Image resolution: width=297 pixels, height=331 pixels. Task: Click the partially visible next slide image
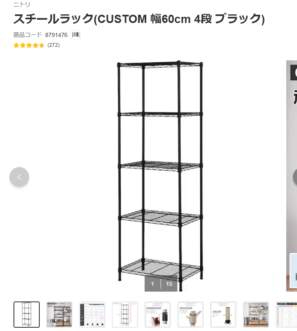(x=292, y=176)
